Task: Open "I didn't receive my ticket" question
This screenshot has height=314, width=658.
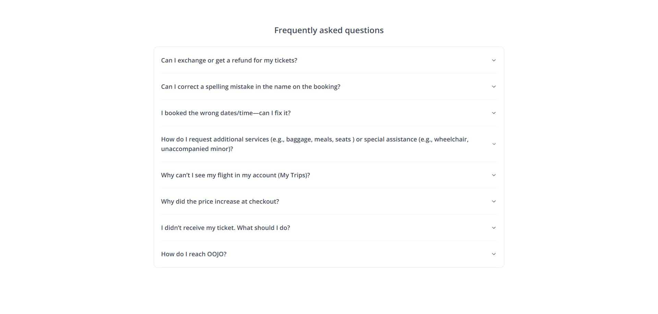Action: coord(329,228)
